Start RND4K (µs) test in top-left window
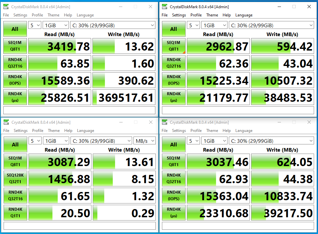Viewport: 318px width, 234px height. 15,97
